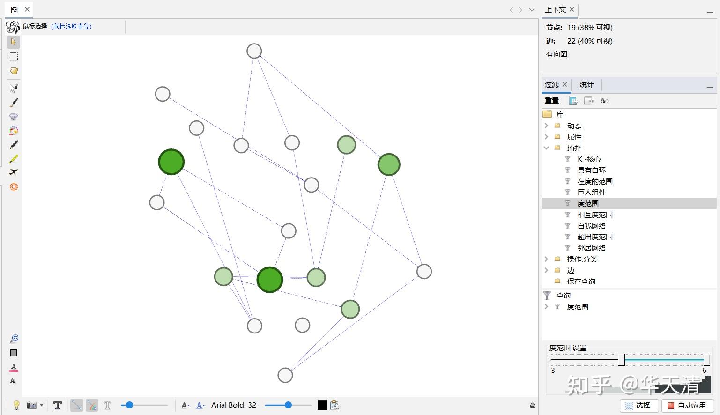
Task: Pick the paintbrush node coloring tool
Action: pos(14,102)
